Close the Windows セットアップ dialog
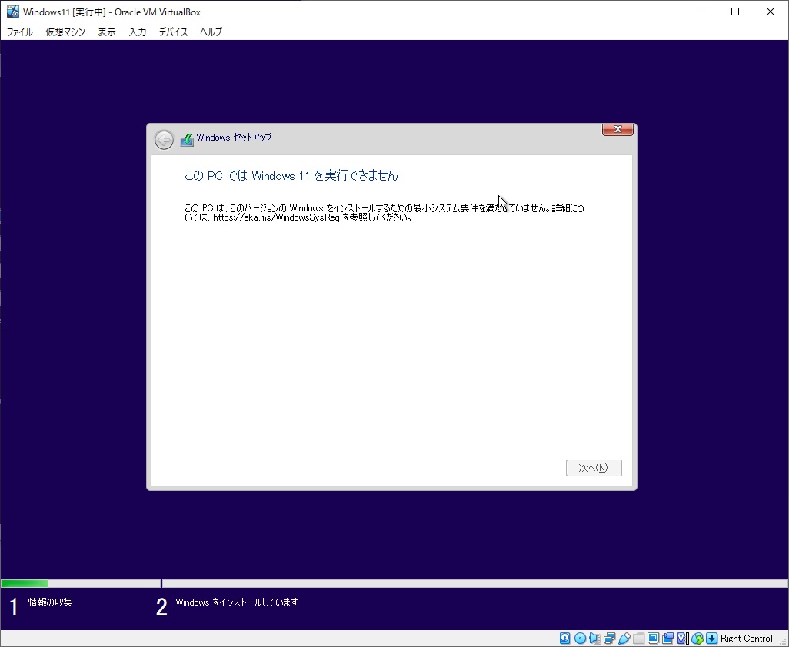Screen dimensions: 789x647 click(x=618, y=129)
